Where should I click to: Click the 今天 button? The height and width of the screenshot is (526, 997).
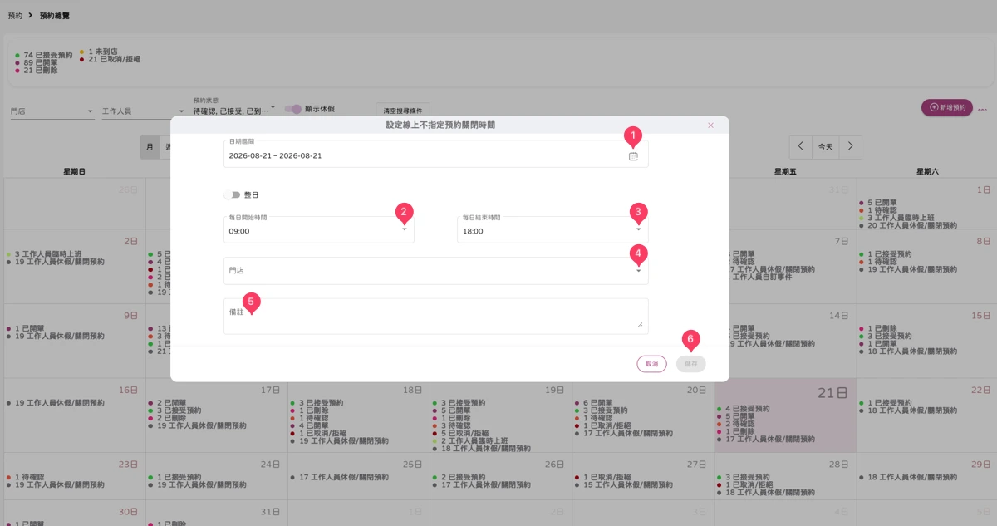pos(825,146)
